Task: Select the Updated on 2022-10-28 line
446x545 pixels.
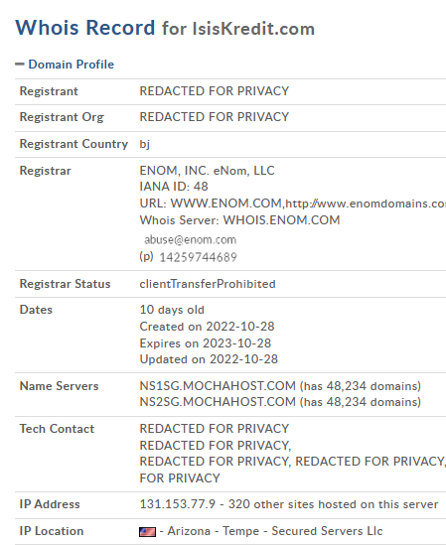Action: (x=209, y=359)
